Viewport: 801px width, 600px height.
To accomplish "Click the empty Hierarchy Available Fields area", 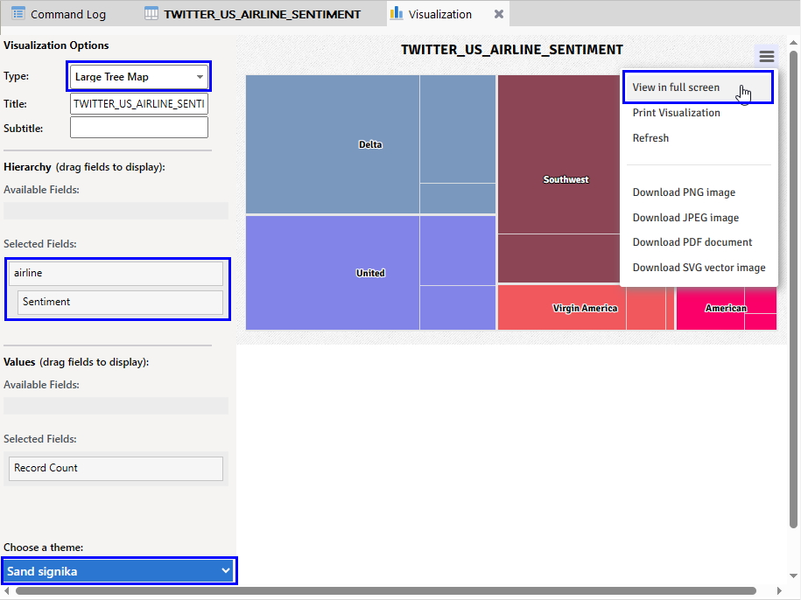I will click(116, 211).
